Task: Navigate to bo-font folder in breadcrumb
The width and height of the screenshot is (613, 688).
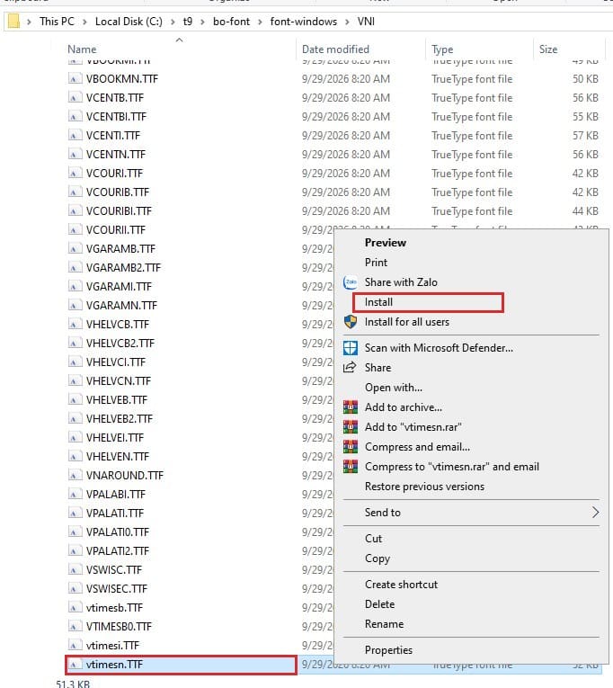Action: (x=231, y=22)
